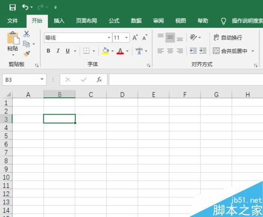Expand the Name Box dropdown arrow

pos(42,79)
